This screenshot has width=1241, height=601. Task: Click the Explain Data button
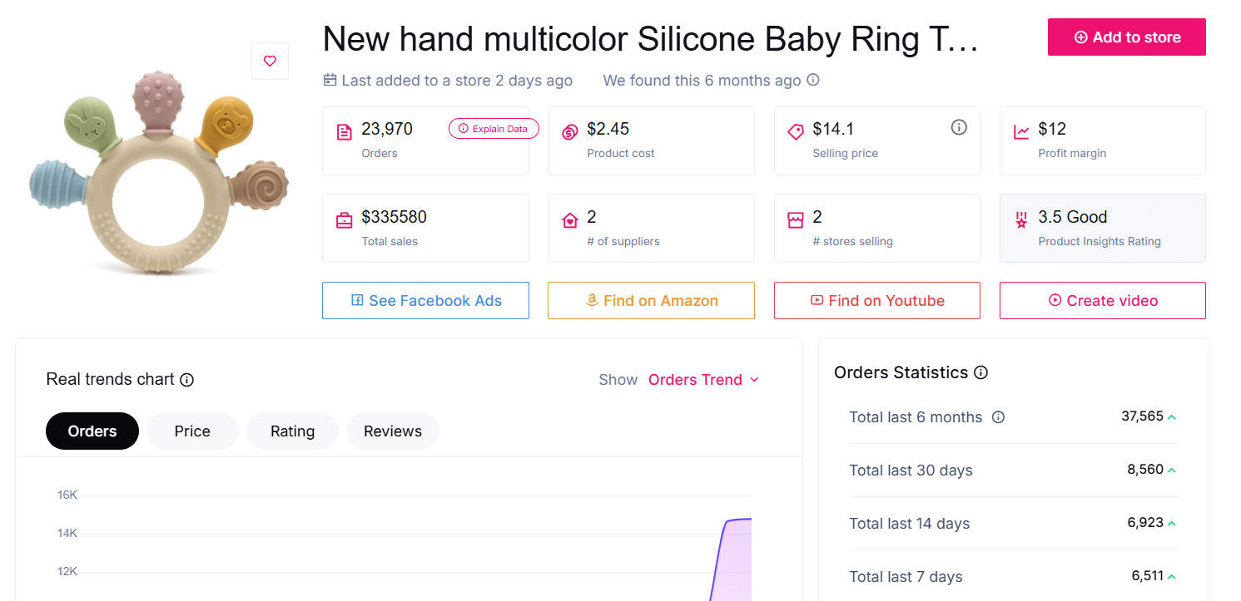click(x=494, y=128)
